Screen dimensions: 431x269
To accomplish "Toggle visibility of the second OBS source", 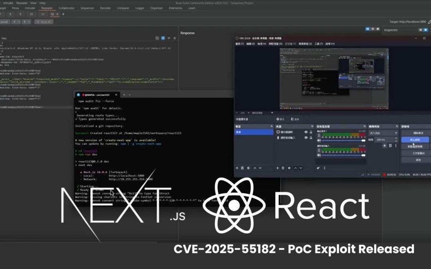I will point(306,138).
